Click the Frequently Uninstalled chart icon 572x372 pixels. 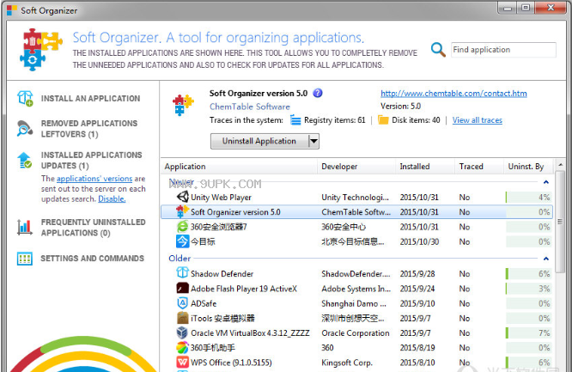tap(24, 227)
